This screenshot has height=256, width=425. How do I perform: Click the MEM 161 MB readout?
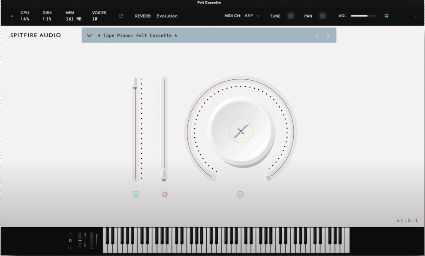click(73, 16)
